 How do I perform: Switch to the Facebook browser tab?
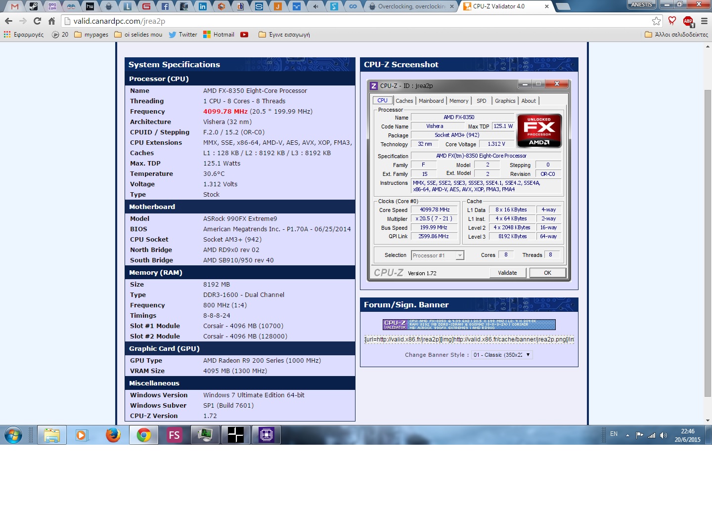165,6
